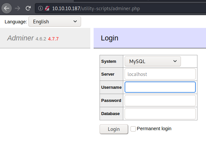This screenshot has height=143, width=206.
Task: Reload the Adminer page
Action: [x=28, y=8]
